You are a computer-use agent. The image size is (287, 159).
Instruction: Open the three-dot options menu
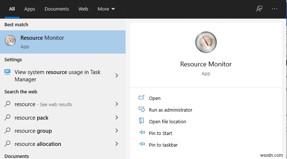pyautogui.click(x=275, y=9)
